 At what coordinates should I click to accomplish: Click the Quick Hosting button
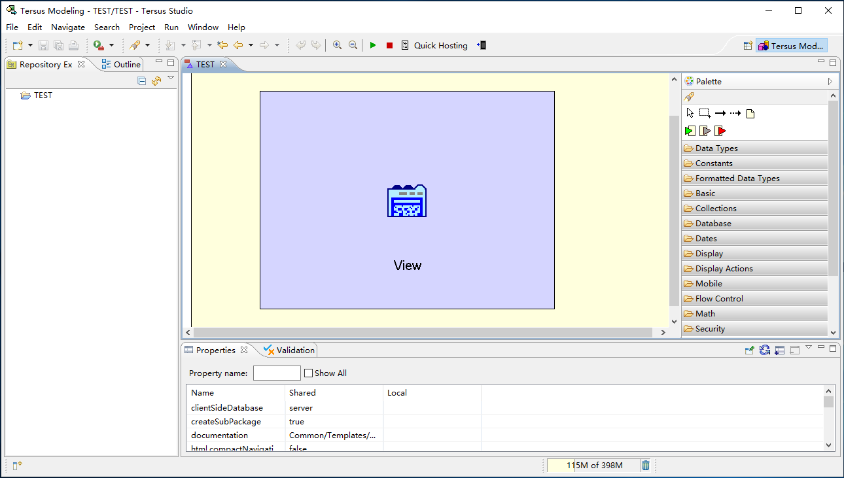point(434,45)
